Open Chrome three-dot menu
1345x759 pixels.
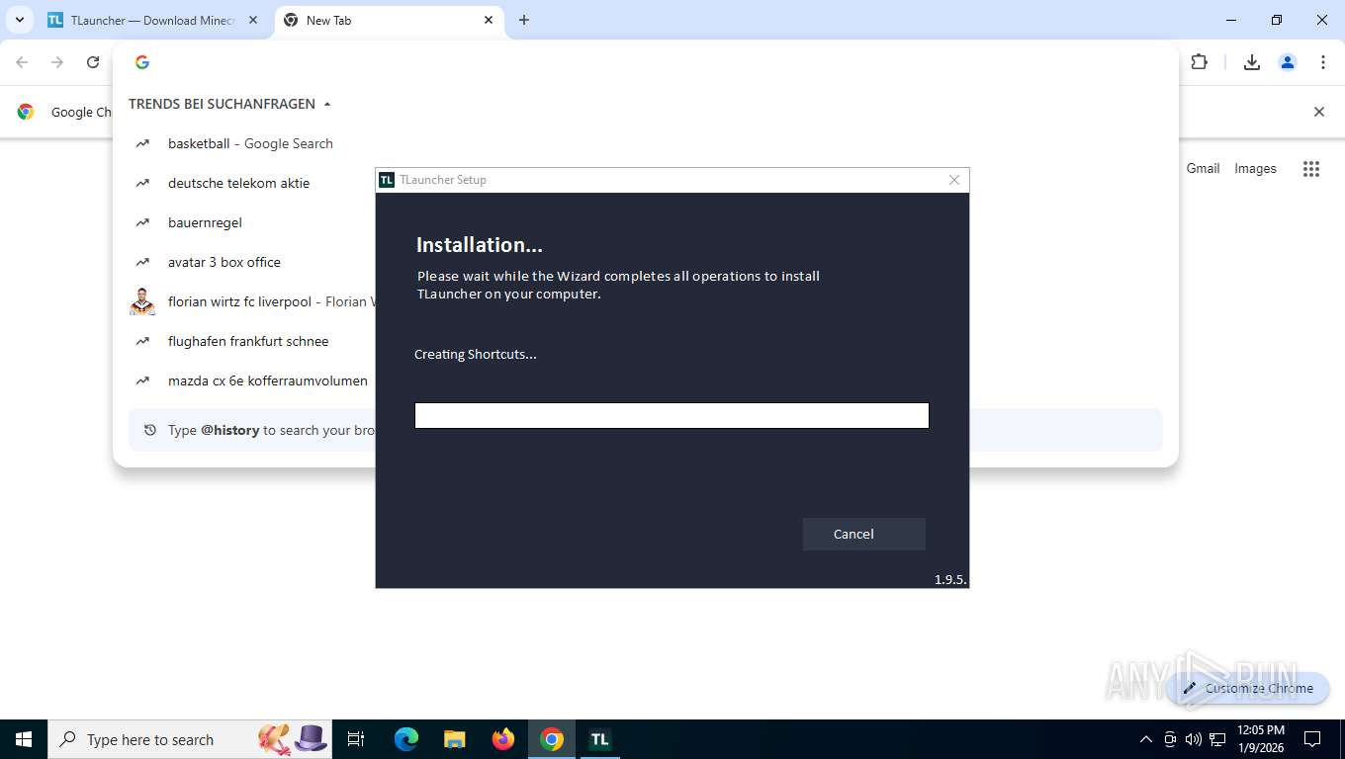tap(1323, 62)
